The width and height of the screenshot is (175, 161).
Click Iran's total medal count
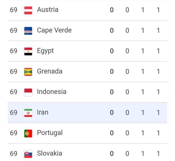(158, 113)
